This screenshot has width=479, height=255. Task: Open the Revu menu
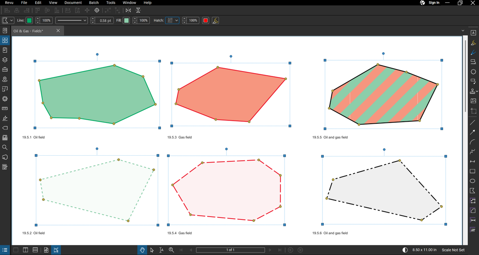[x=9, y=3]
